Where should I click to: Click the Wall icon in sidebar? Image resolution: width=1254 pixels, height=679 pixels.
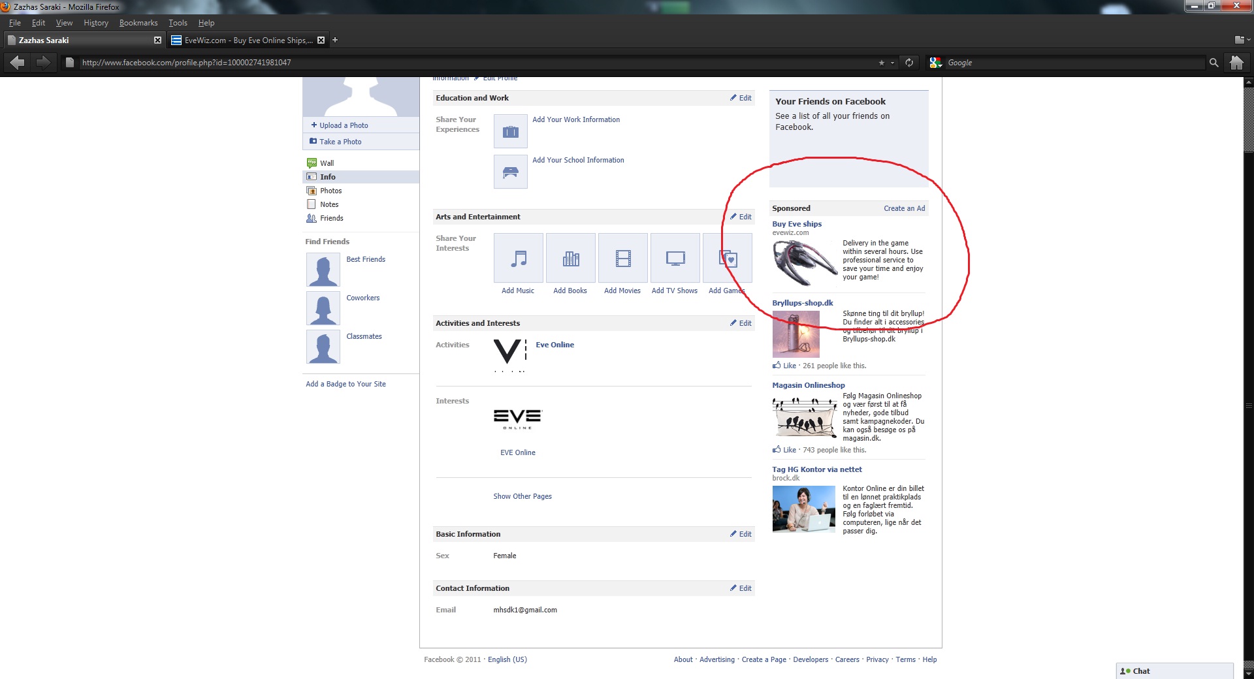[x=312, y=163]
